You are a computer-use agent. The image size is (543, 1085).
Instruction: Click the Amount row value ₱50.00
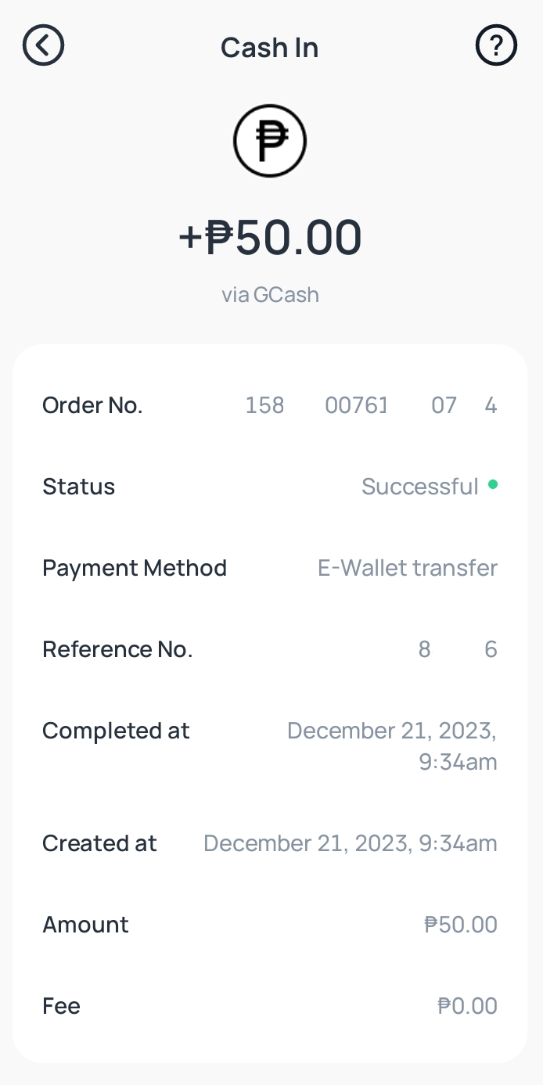[x=460, y=924]
